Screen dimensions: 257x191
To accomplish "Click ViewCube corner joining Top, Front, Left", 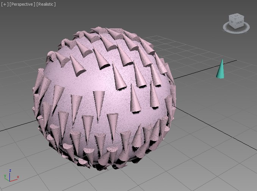I will tap(235, 19).
